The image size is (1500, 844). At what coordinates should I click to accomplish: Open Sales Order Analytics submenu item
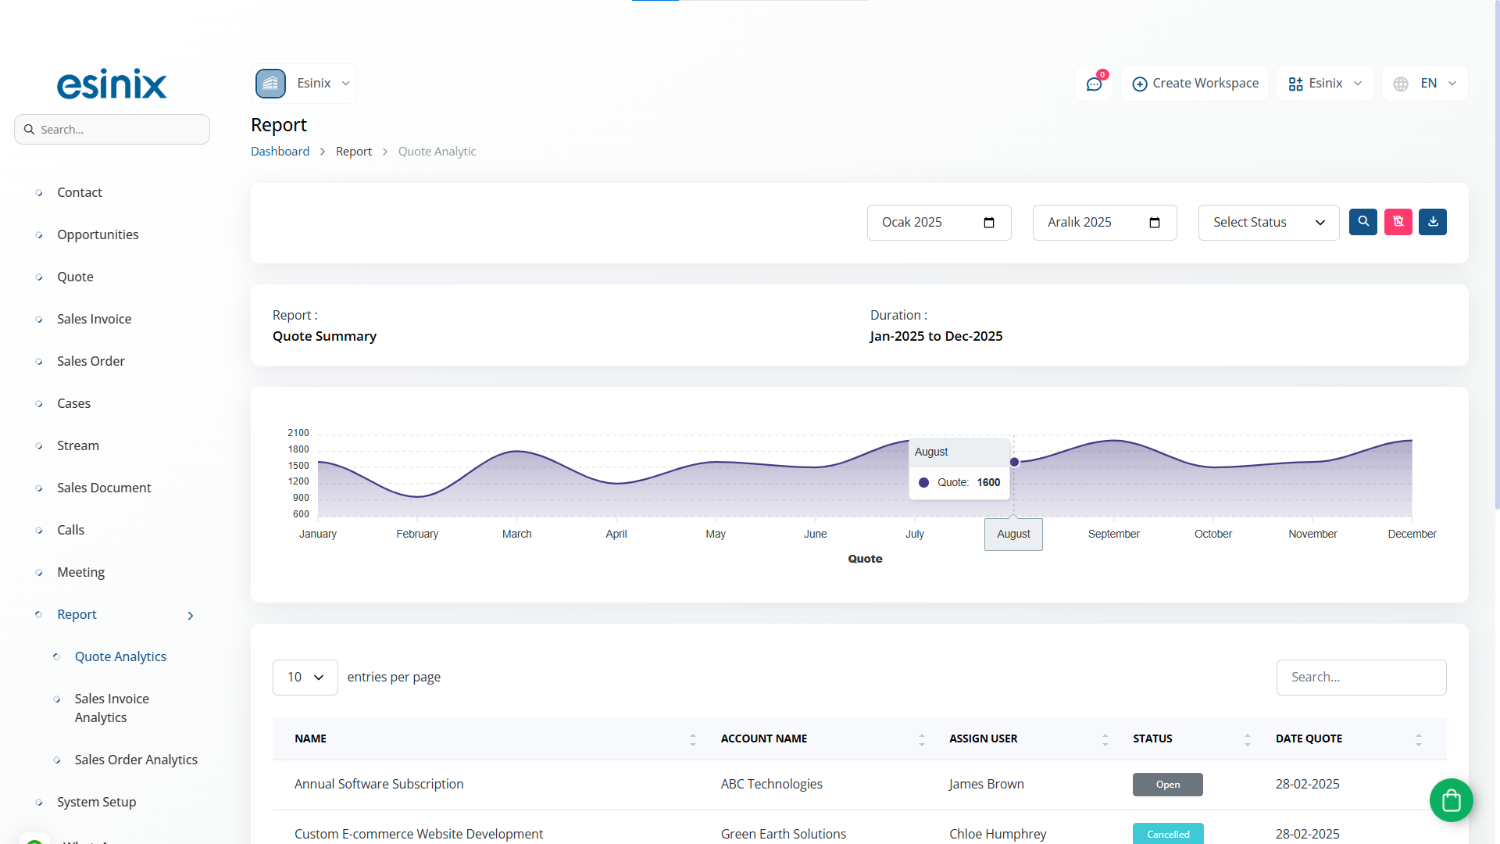click(x=136, y=760)
